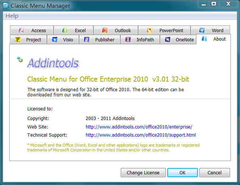Screen dimensions: 240x185
Task: Open the office2010 enterprise web site link
Action: [x=139, y=127]
